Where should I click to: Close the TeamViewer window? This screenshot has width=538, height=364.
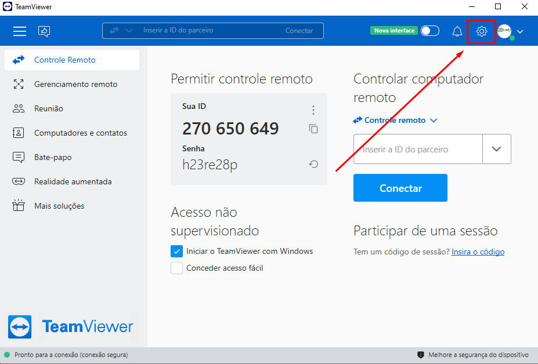[524, 7]
